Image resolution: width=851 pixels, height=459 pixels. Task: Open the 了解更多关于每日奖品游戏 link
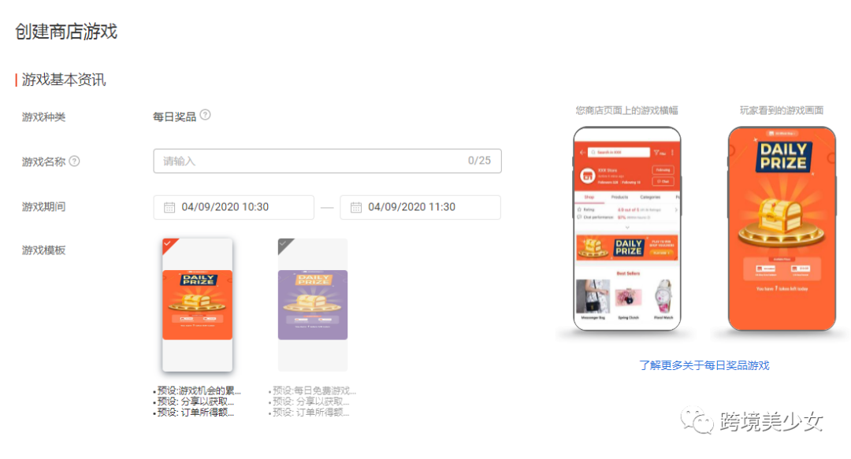704,365
